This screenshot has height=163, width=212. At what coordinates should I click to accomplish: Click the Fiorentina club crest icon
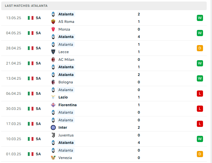tap(53, 105)
